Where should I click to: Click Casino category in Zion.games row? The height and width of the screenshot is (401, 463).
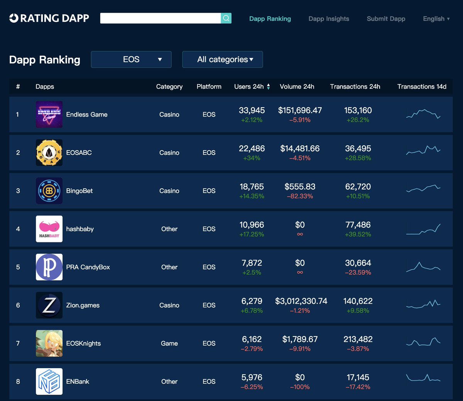[169, 305]
